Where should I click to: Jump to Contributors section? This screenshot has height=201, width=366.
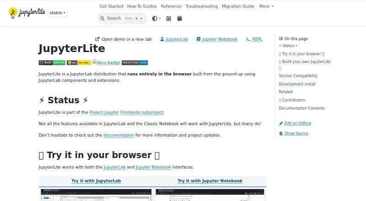tap(292, 100)
